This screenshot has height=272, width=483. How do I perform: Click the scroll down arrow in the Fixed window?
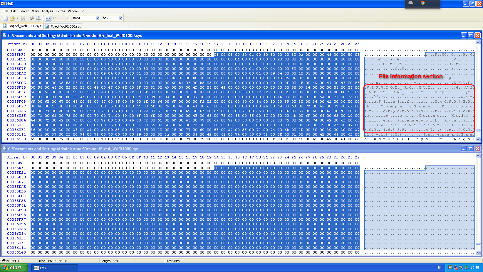coord(478,253)
